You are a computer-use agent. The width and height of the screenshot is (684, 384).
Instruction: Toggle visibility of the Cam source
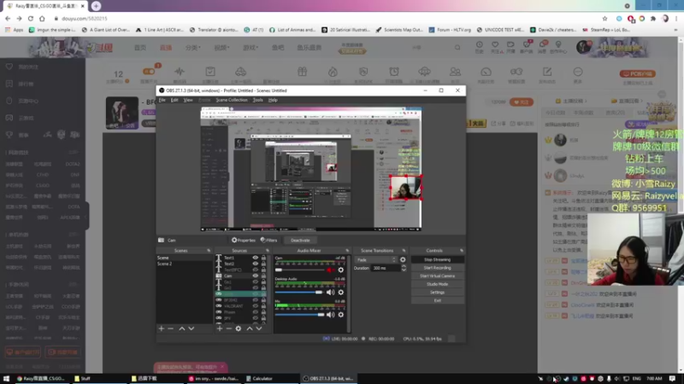pos(255,276)
